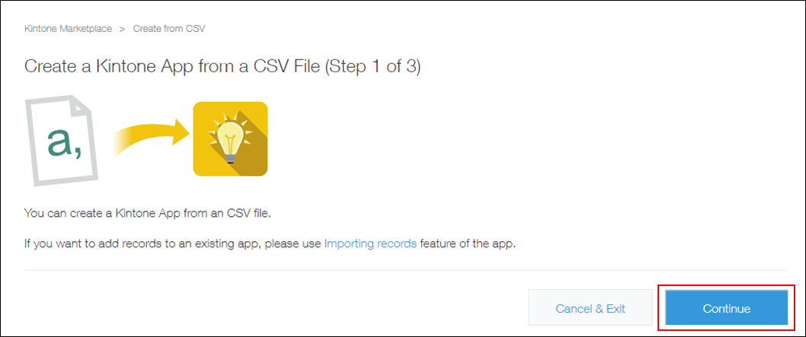Screen dimensions: 806x337
Task: Click the green 'a,' letters on file icon
Action: pyautogui.click(x=64, y=141)
